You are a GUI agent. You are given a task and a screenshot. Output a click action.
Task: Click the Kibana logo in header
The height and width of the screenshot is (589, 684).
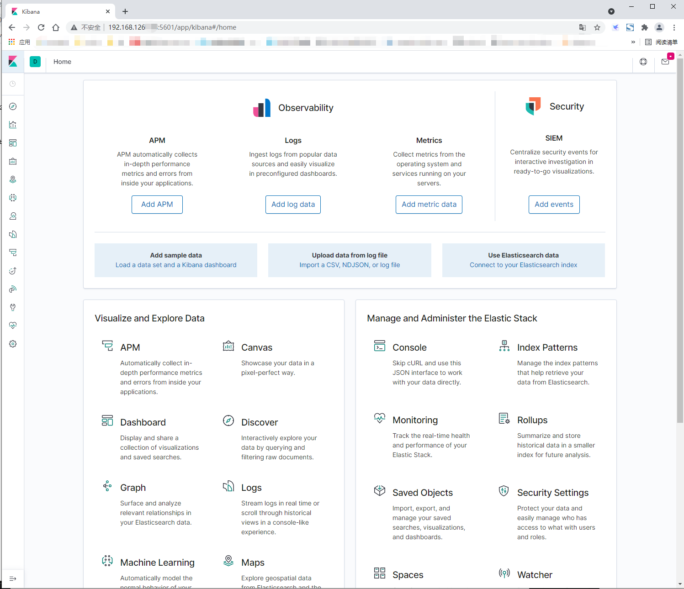[13, 62]
